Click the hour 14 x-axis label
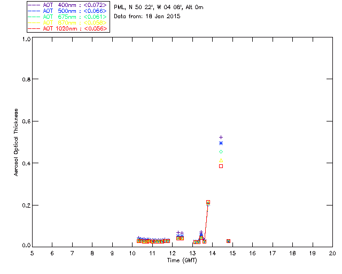Viewport: 342px width, 274px height. click(x=213, y=253)
